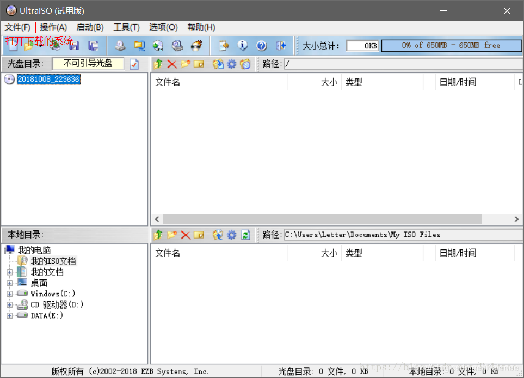Viewport: 524px width, 378px height.
Task: Click Add files icon in local toolbar
Action: tap(218, 235)
